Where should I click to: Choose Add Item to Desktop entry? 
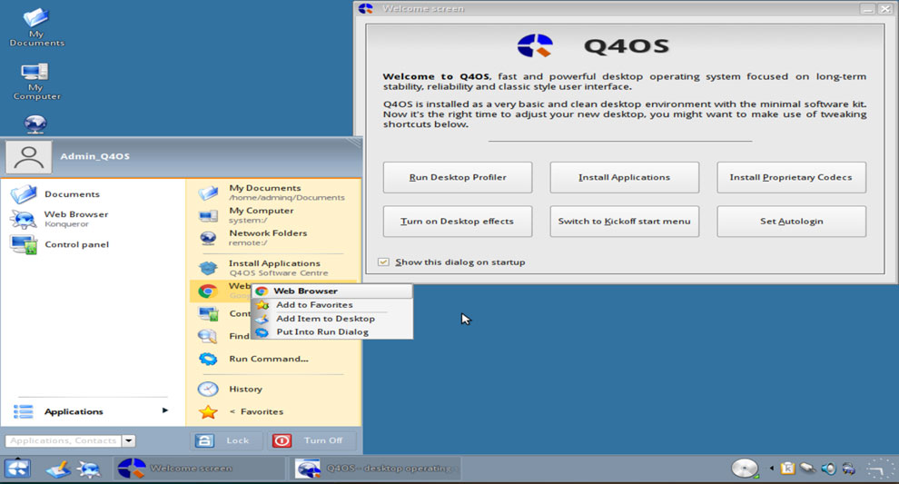tap(332, 319)
